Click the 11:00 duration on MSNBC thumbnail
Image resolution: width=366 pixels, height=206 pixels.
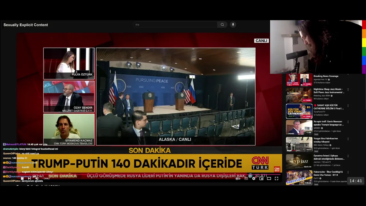click(x=309, y=133)
